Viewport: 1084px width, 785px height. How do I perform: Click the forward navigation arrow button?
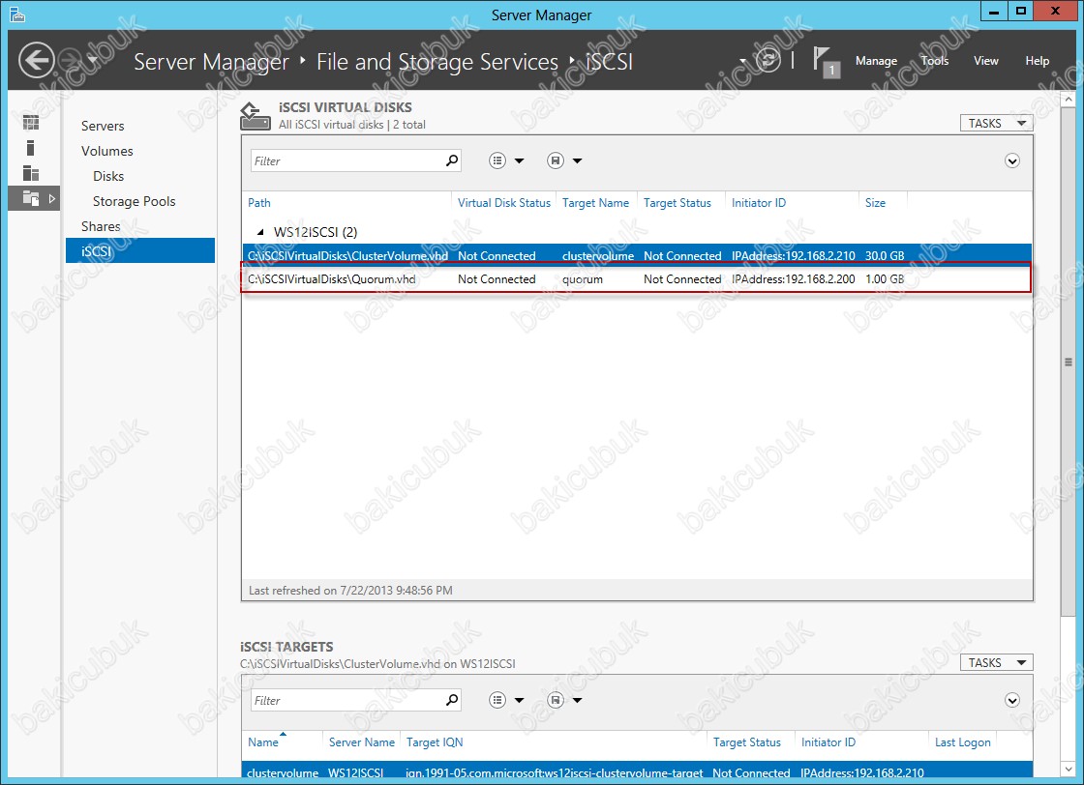pyautogui.click(x=69, y=60)
